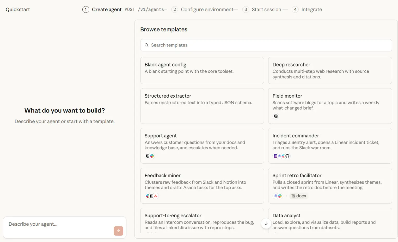398x242 pixels.
Task: Select the Deep researcher template
Action: (x=330, y=70)
